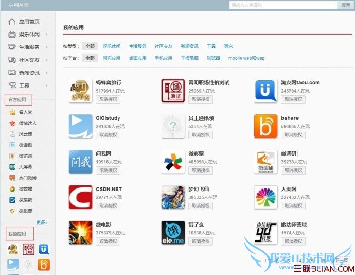355x275 pixels.
Task: Click the 更多» link in sidebar
Action: point(42,222)
